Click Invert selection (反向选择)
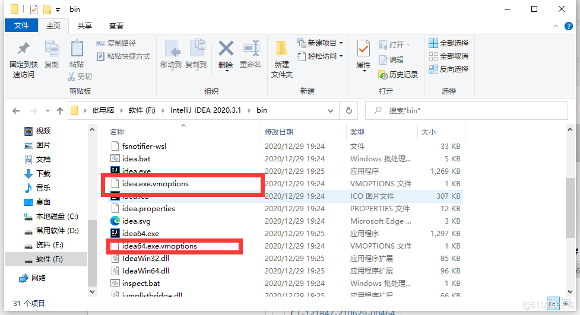The width and height of the screenshot is (580, 315). pos(448,69)
